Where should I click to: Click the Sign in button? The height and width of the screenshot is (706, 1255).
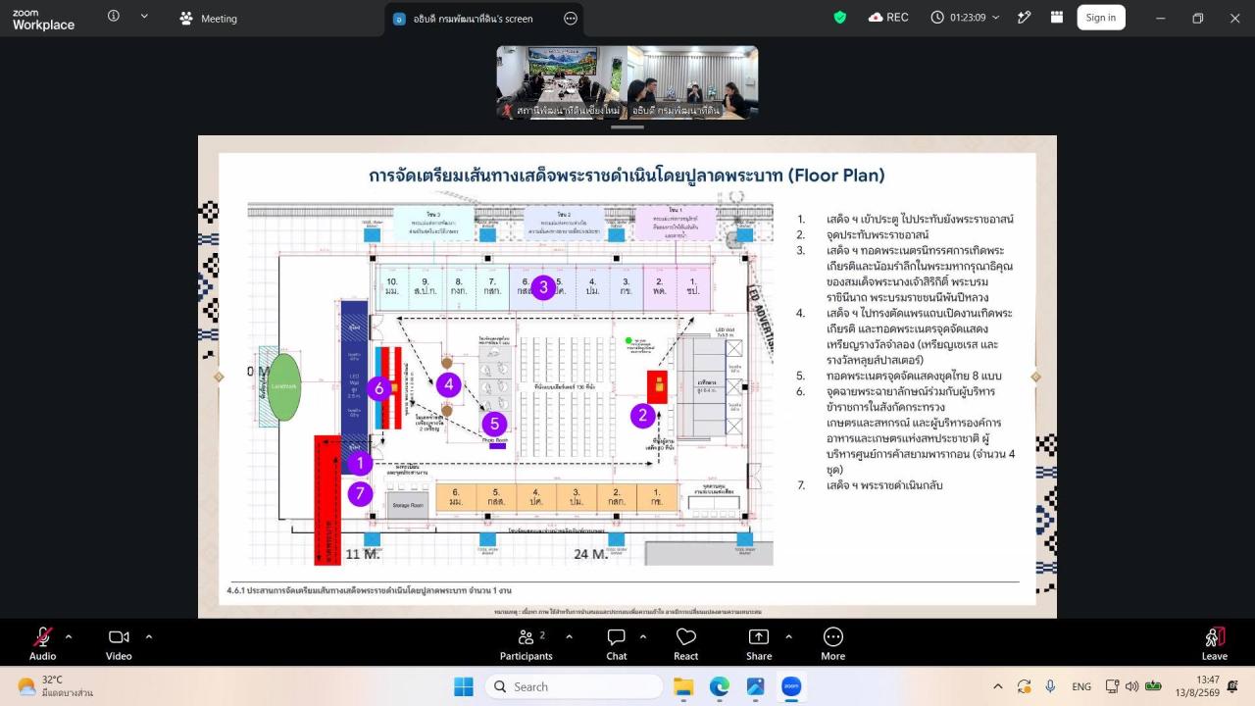(1101, 18)
